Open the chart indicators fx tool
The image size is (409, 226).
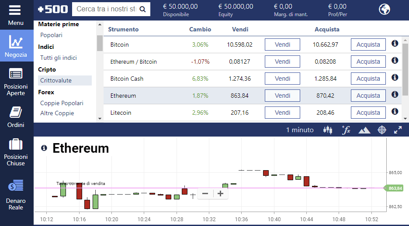pyautogui.click(x=346, y=130)
